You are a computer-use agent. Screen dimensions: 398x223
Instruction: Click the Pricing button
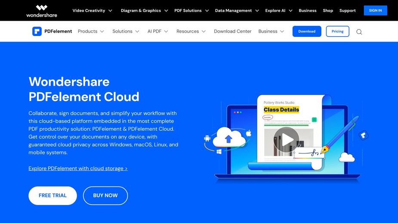click(x=337, y=31)
